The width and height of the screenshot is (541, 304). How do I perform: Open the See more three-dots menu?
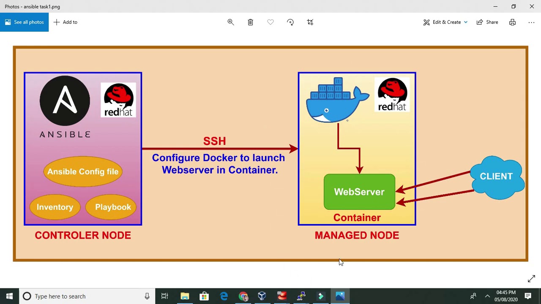click(531, 22)
